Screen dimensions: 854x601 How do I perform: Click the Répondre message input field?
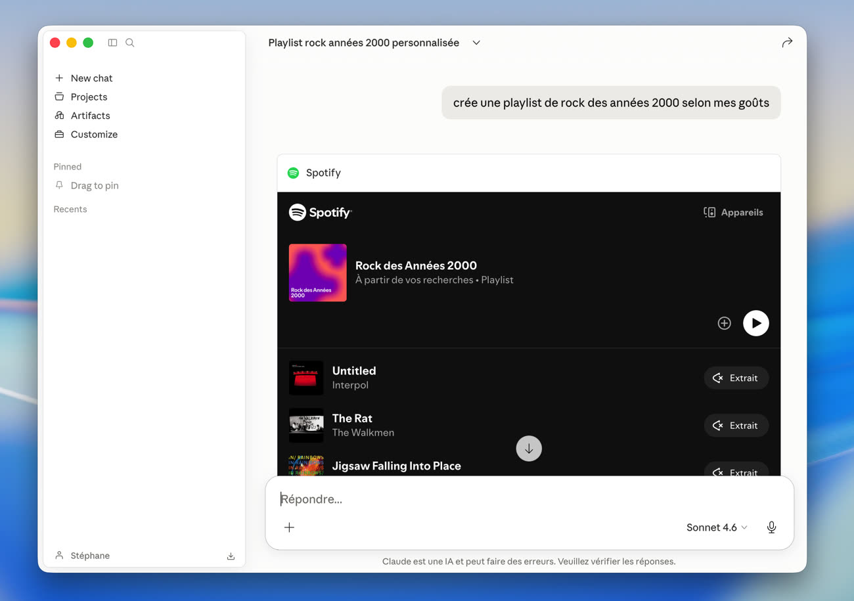coord(526,499)
